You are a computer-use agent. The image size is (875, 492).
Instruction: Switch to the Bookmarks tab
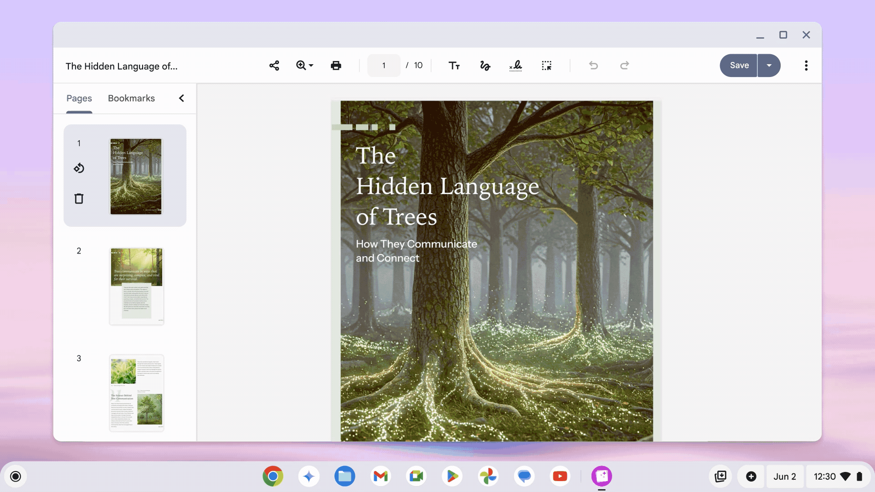click(131, 98)
